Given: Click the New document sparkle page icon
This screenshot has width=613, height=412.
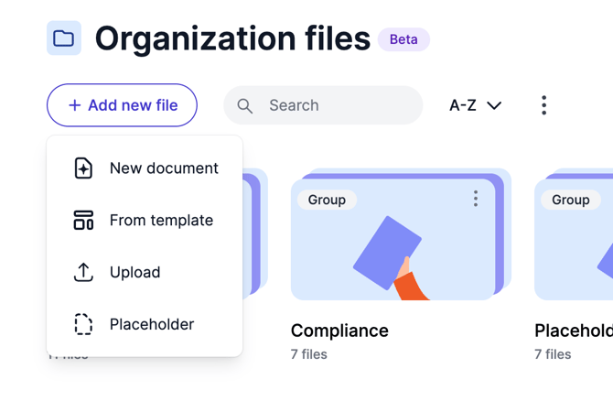Looking at the screenshot, I should tap(83, 168).
